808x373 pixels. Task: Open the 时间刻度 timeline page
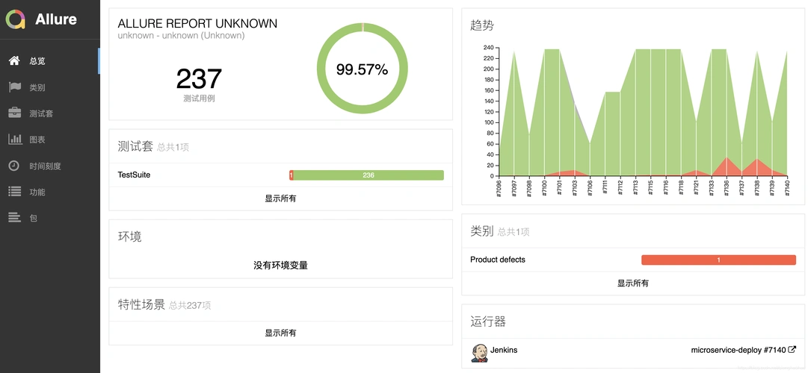click(x=50, y=166)
